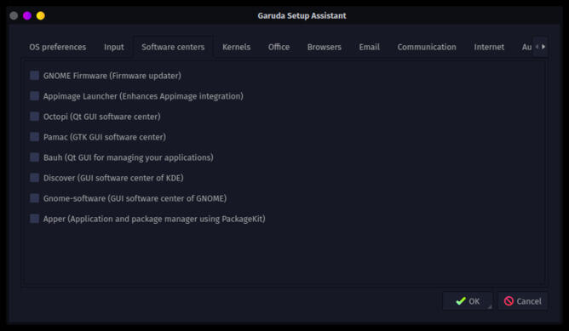The image size is (569, 331).
Task: Open the Office tab
Action: click(x=279, y=47)
